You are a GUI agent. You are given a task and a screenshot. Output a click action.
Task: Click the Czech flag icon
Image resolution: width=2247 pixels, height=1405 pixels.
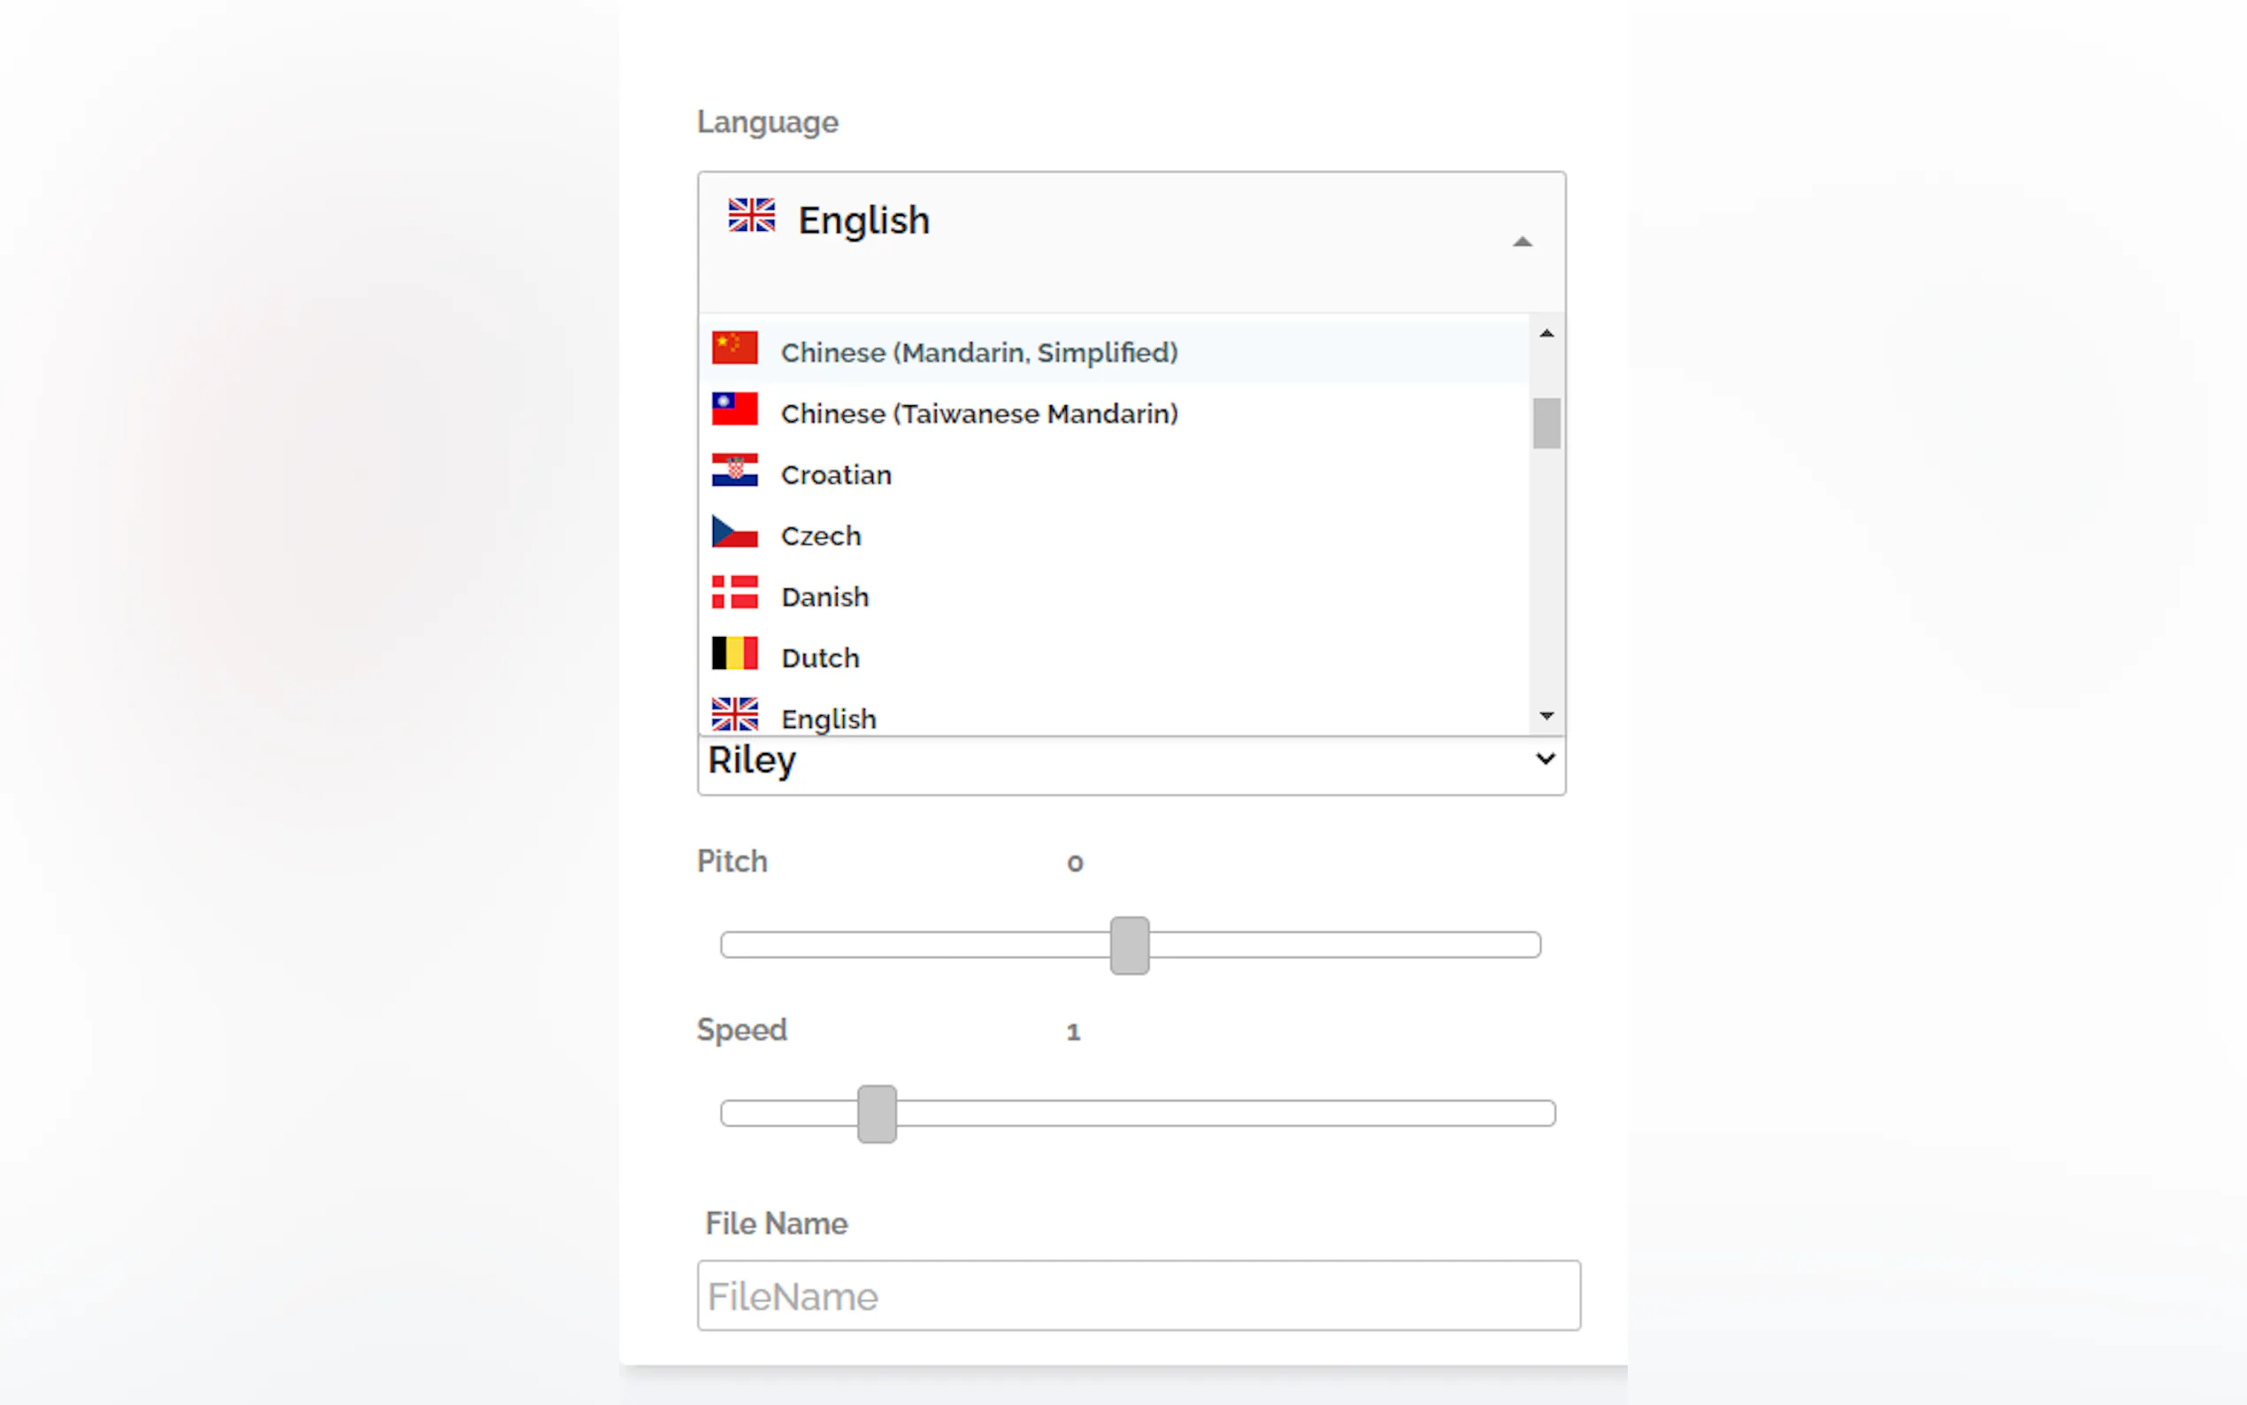pyautogui.click(x=734, y=532)
